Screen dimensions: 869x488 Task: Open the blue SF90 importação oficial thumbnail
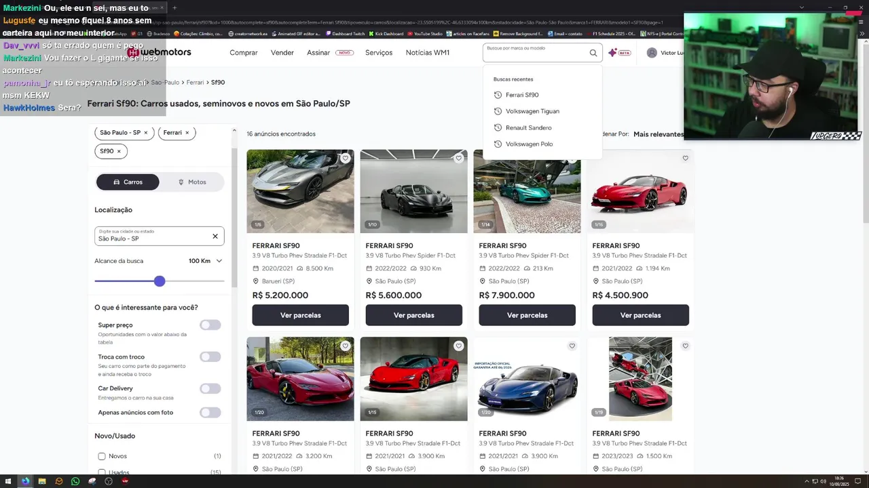(527, 380)
